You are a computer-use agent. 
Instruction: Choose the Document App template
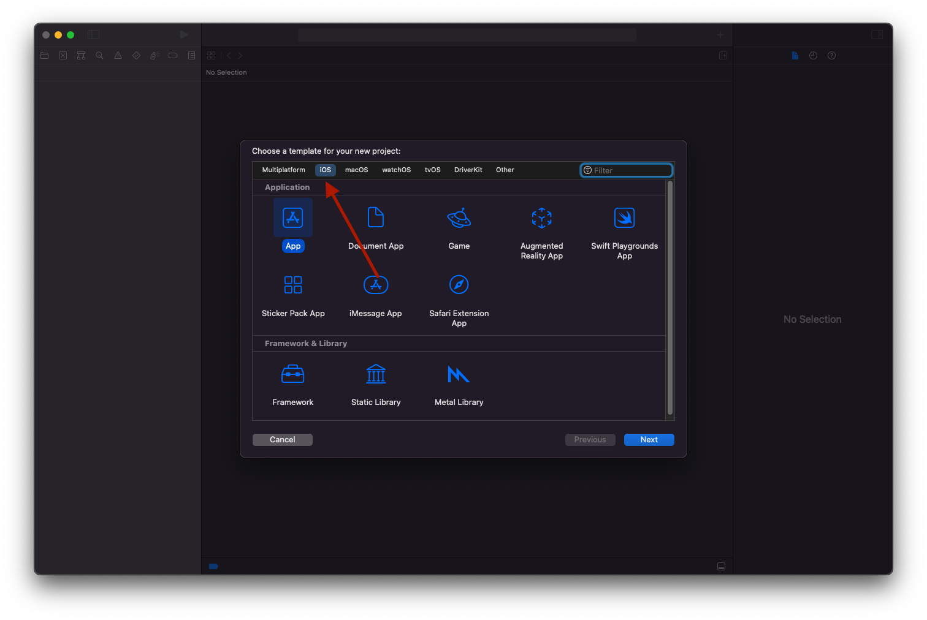[x=376, y=217]
